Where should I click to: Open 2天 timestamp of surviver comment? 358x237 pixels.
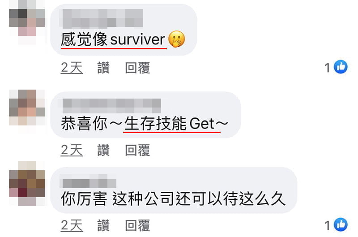(x=72, y=68)
